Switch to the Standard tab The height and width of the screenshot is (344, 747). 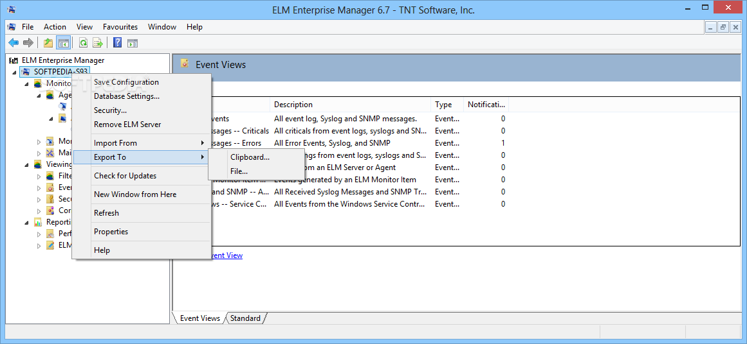[x=246, y=318]
